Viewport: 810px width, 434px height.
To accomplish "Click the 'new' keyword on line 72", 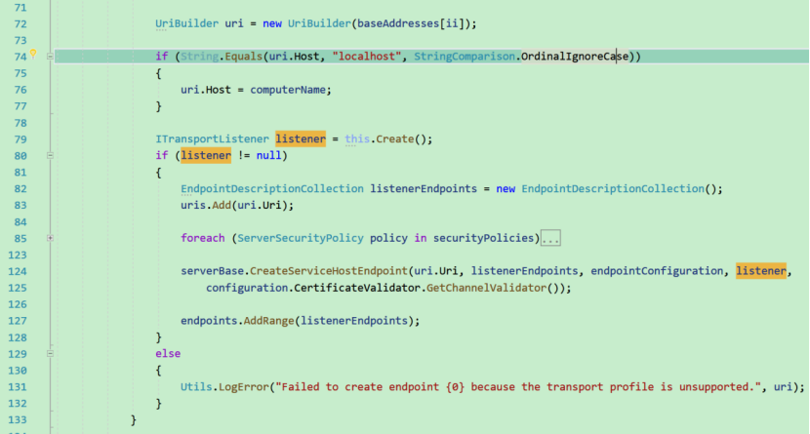I will point(272,23).
